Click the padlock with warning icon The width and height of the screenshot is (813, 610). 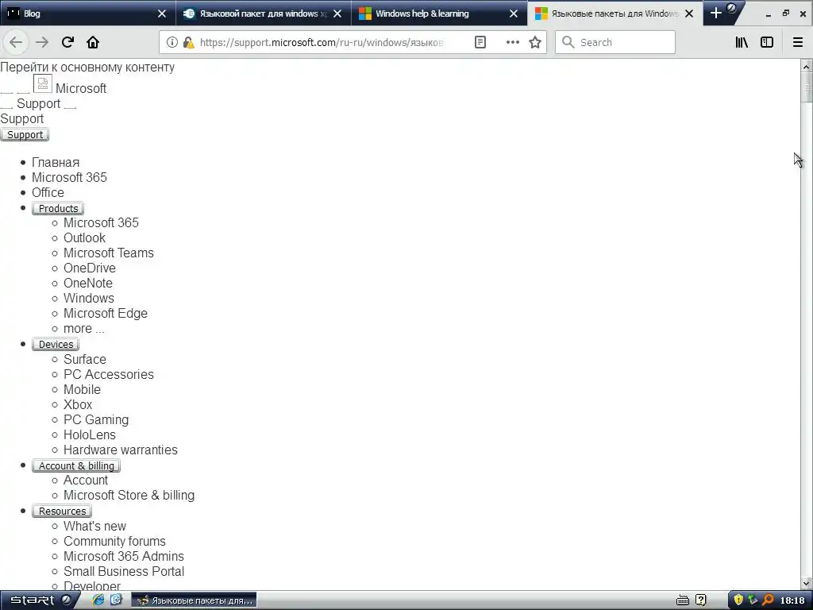pyautogui.click(x=188, y=42)
